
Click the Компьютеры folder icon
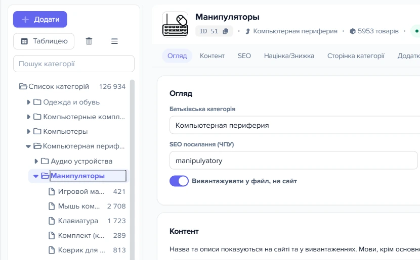coord(37,131)
